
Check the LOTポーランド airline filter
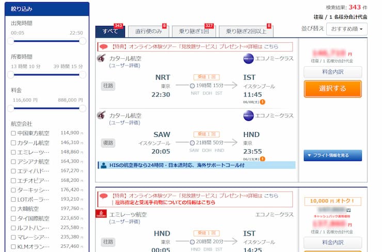[13, 200]
